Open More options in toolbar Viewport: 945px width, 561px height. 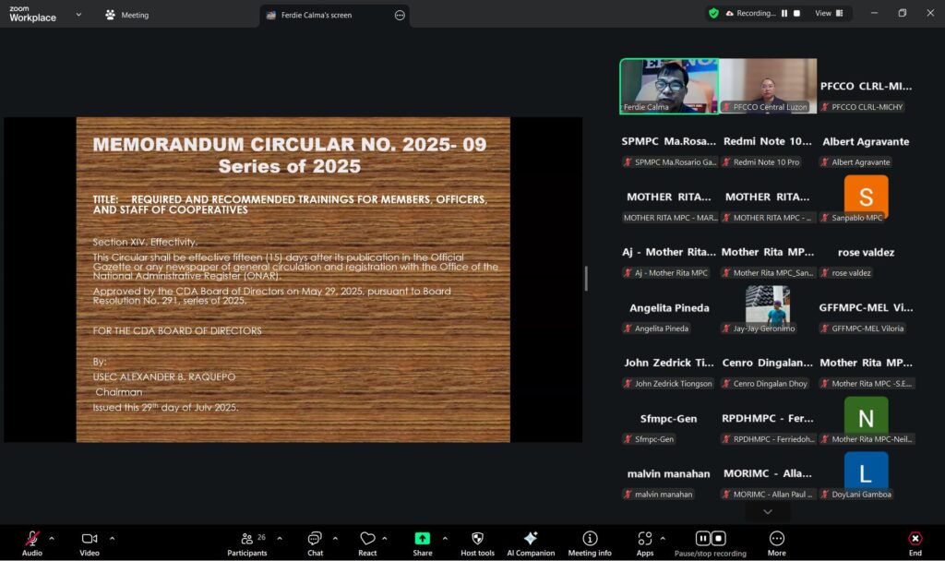point(776,539)
